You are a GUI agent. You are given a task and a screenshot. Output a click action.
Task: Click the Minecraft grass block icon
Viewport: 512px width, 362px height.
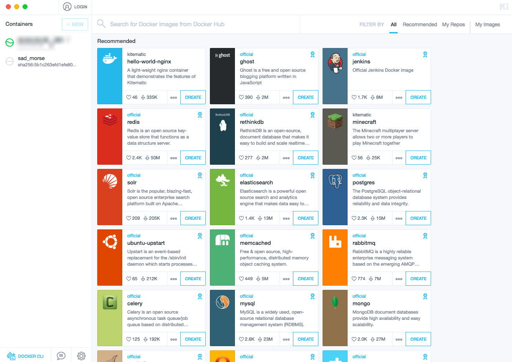pos(335,122)
